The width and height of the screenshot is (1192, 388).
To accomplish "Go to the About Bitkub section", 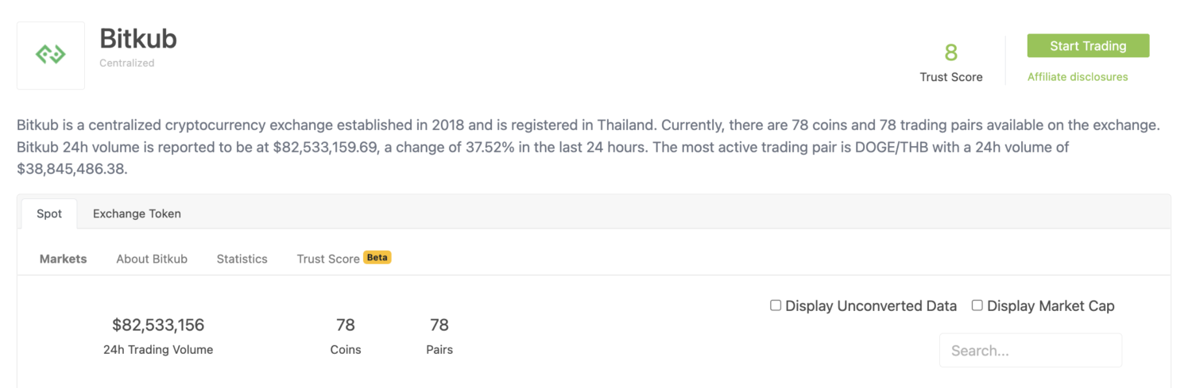I will tap(152, 259).
